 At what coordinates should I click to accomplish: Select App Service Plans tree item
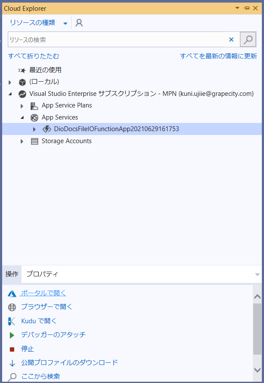67,105
